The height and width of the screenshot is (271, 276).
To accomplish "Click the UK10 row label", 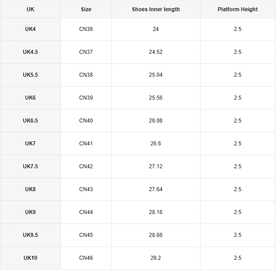I will pos(30,258).
